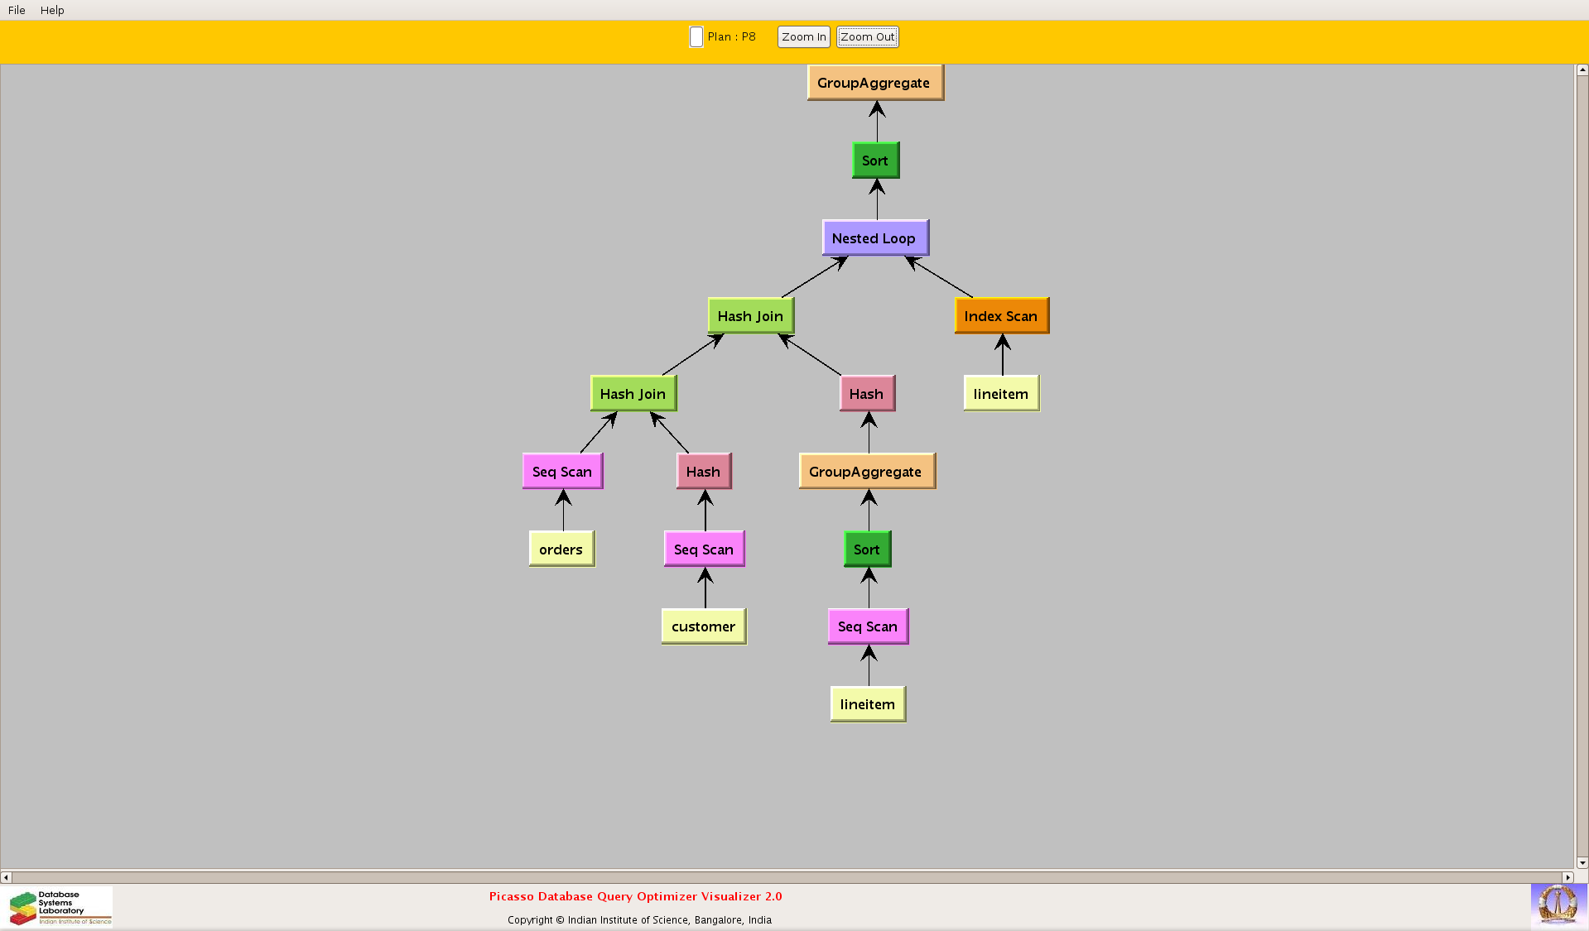This screenshot has height=931, width=1589.
Task: Click the Indian Institute of Science emblem
Action: [1558, 905]
